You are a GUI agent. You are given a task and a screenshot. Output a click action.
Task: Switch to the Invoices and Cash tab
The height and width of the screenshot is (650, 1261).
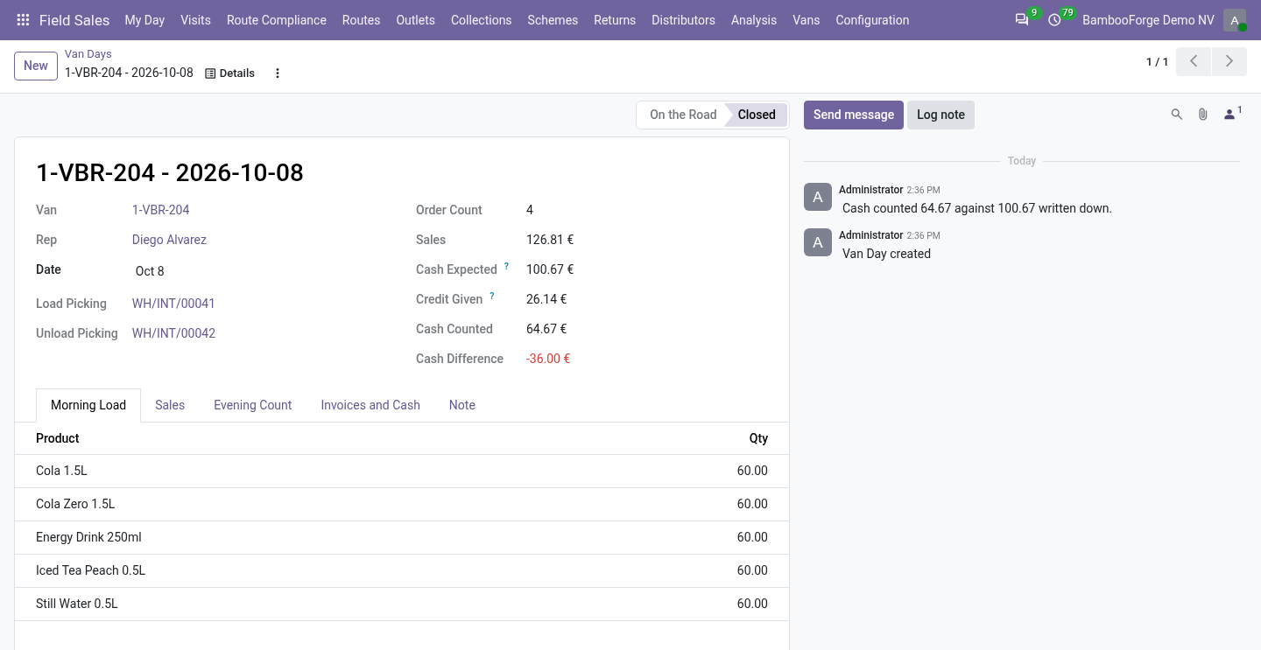click(370, 405)
